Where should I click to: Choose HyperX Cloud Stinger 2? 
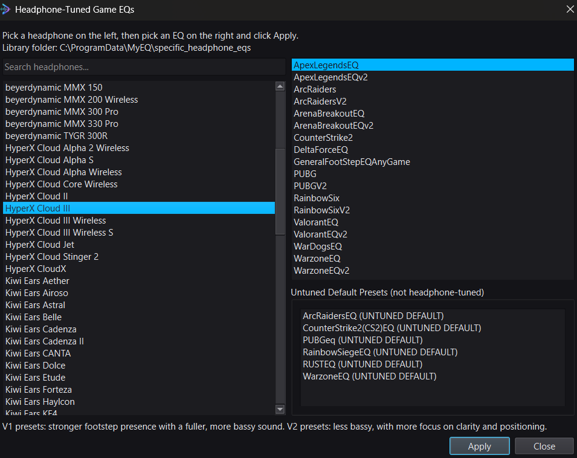click(139, 257)
